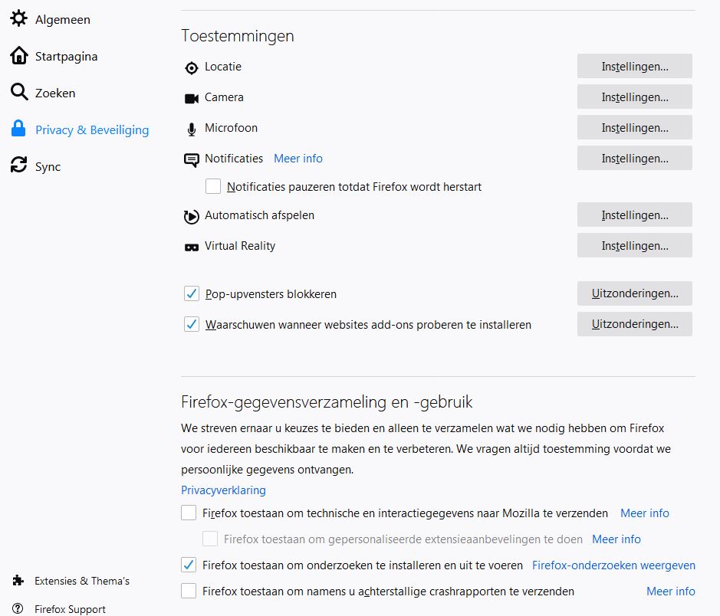
Task: Open the Privacyverklaring link
Action: click(x=223, y=490)
